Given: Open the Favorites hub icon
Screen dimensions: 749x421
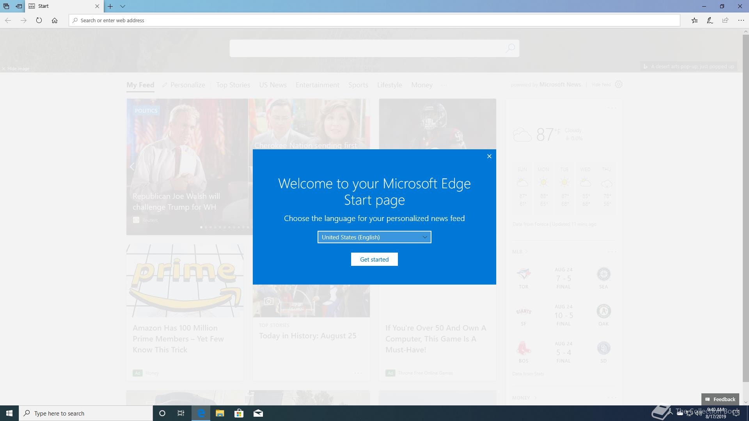Looking at the screenshot, I should [694, 20].
